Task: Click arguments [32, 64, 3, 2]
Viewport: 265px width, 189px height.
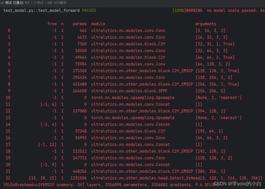Action: coord(212,51)
